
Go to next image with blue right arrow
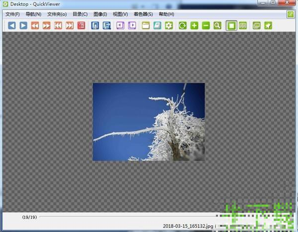tap(23, 25)
